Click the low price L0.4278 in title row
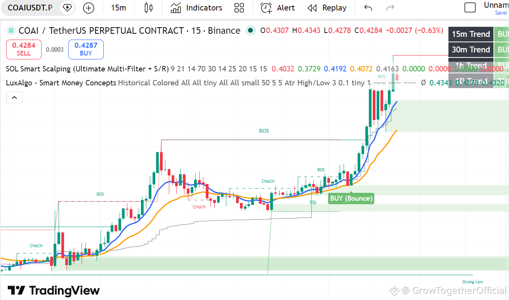The image size is (509, 300). pyautogui.click(x=338, y=30)
